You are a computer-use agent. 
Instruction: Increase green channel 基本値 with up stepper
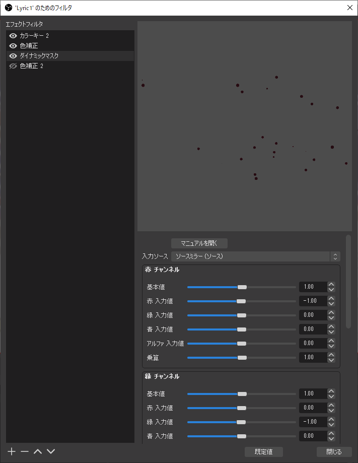[x=331, y=391]
